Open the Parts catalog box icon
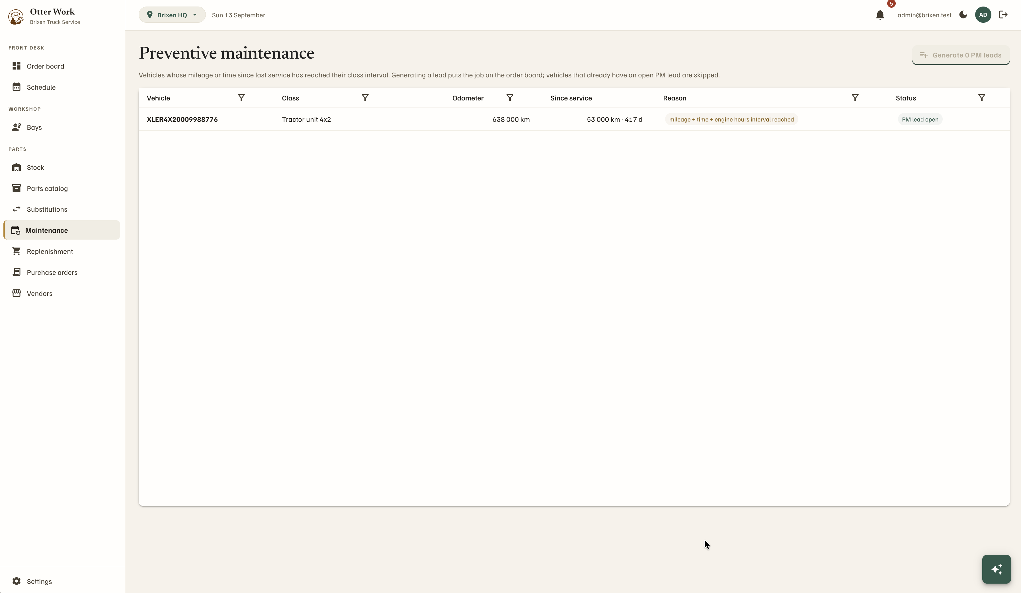This screenshot has height=593, width=1021. (x=17, y=188)
